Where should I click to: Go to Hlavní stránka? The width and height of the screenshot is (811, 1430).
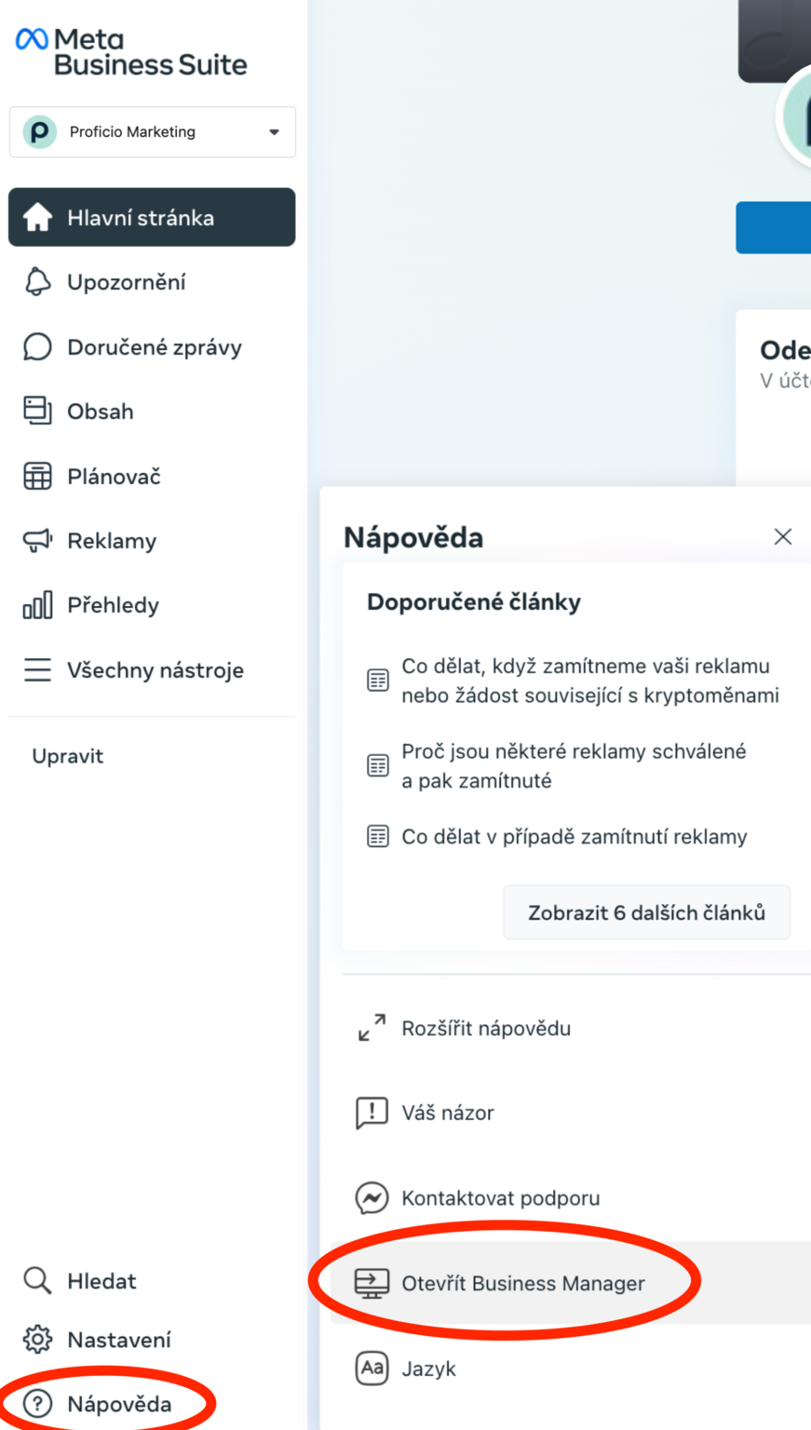[152, 217]
